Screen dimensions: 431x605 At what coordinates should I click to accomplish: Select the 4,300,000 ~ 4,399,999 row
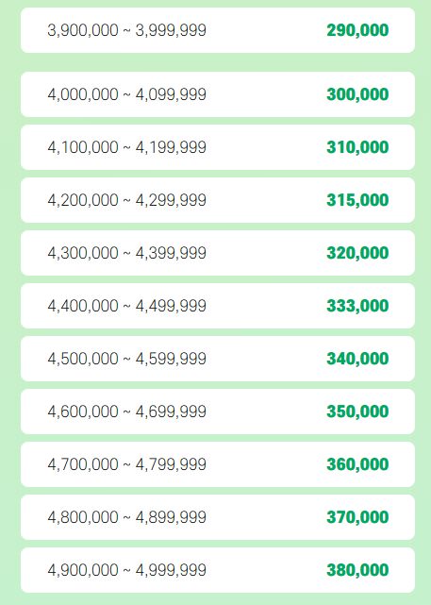point(218,253)
